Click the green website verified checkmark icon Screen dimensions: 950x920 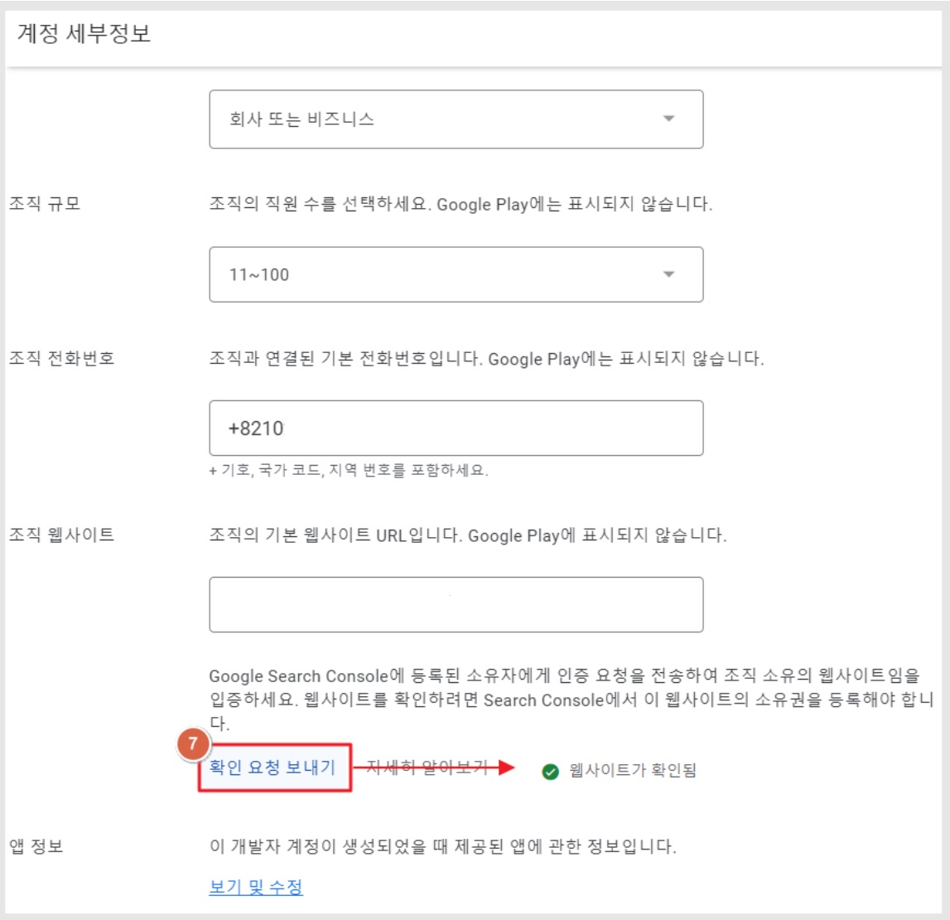tap(550, 771)
